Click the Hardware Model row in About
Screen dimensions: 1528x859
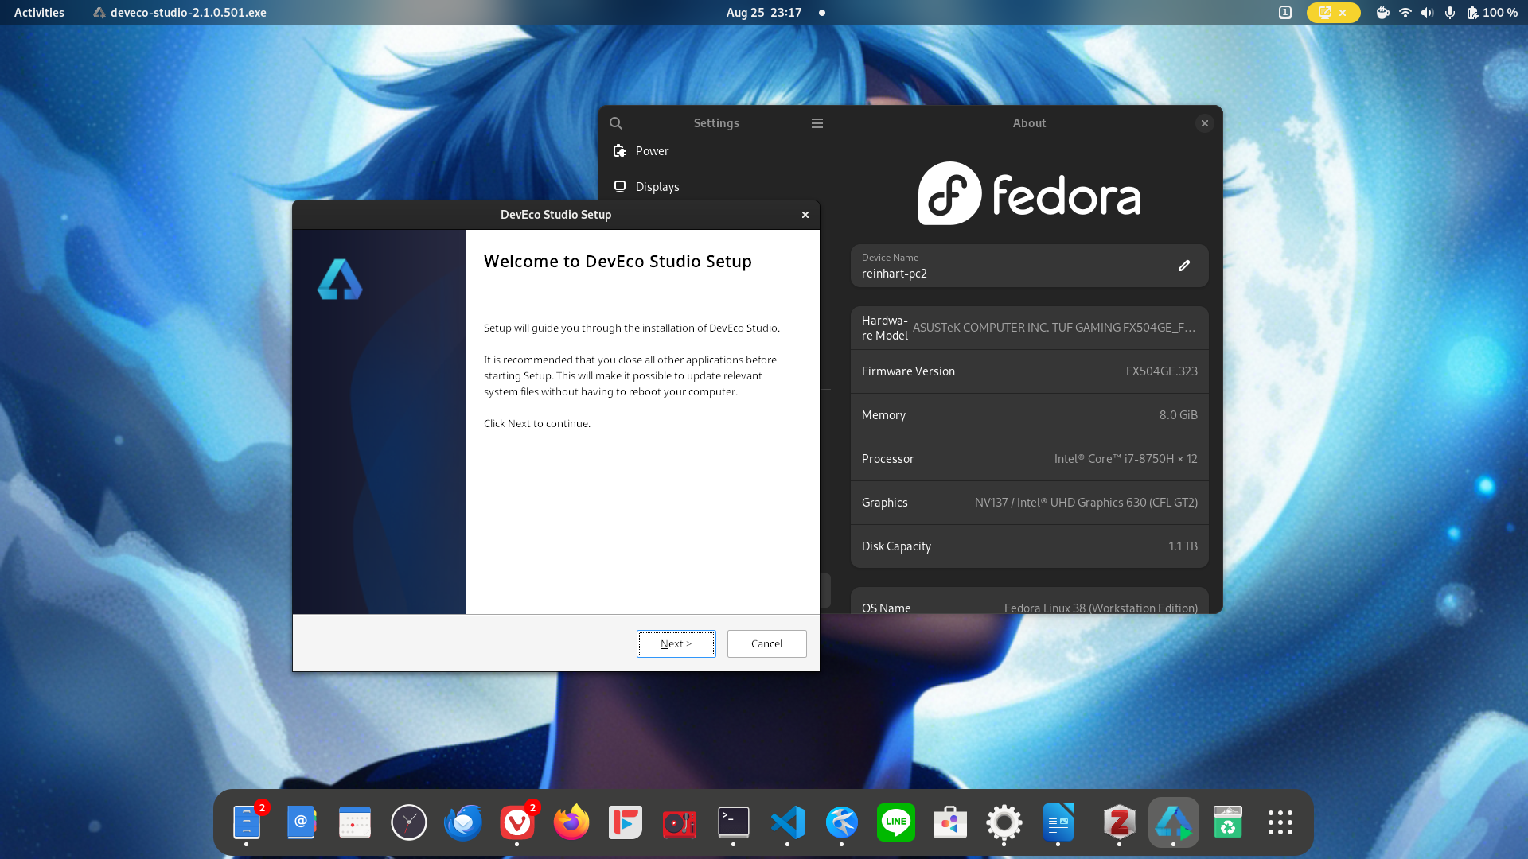pos(1029,328)
